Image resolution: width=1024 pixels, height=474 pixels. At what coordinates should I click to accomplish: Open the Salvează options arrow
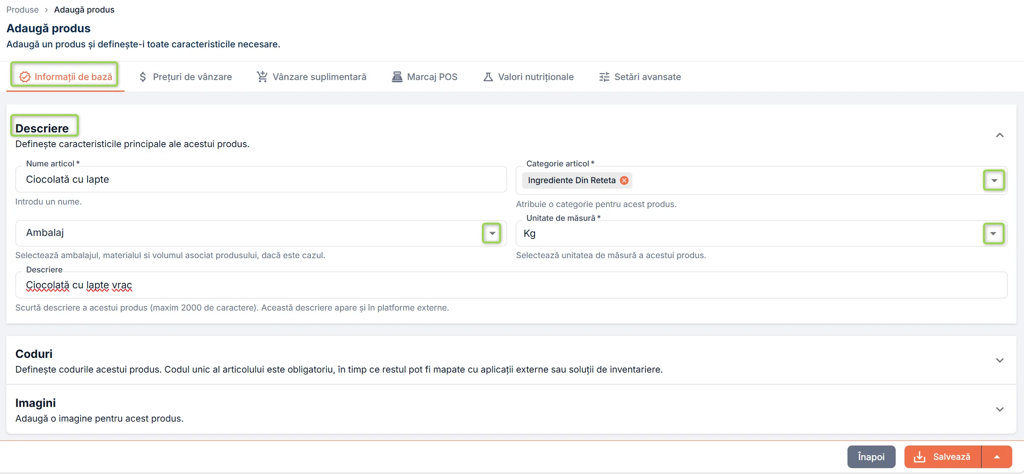coord(997,457)
